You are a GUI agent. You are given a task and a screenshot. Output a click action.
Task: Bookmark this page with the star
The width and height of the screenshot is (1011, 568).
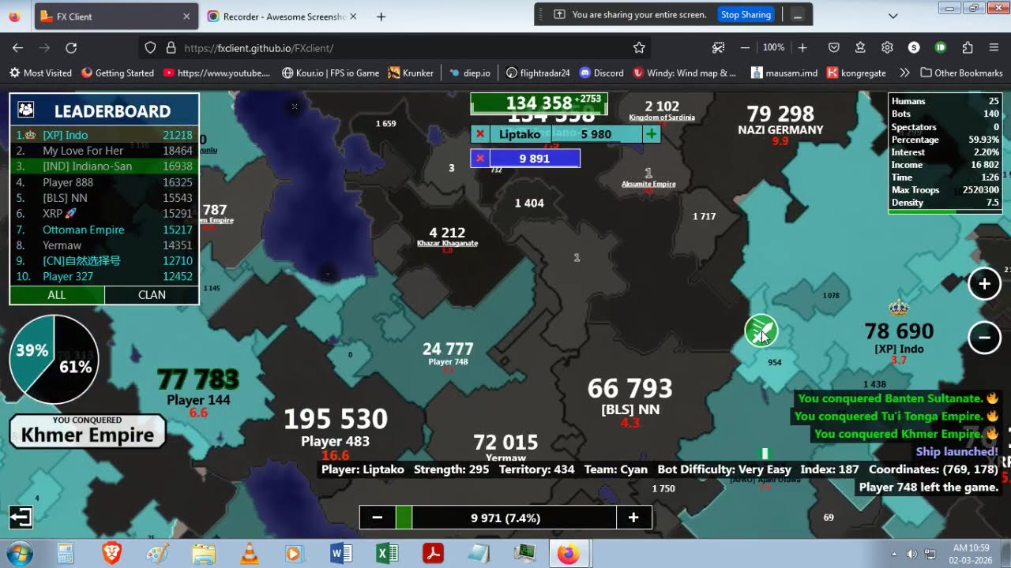(639, 48)
